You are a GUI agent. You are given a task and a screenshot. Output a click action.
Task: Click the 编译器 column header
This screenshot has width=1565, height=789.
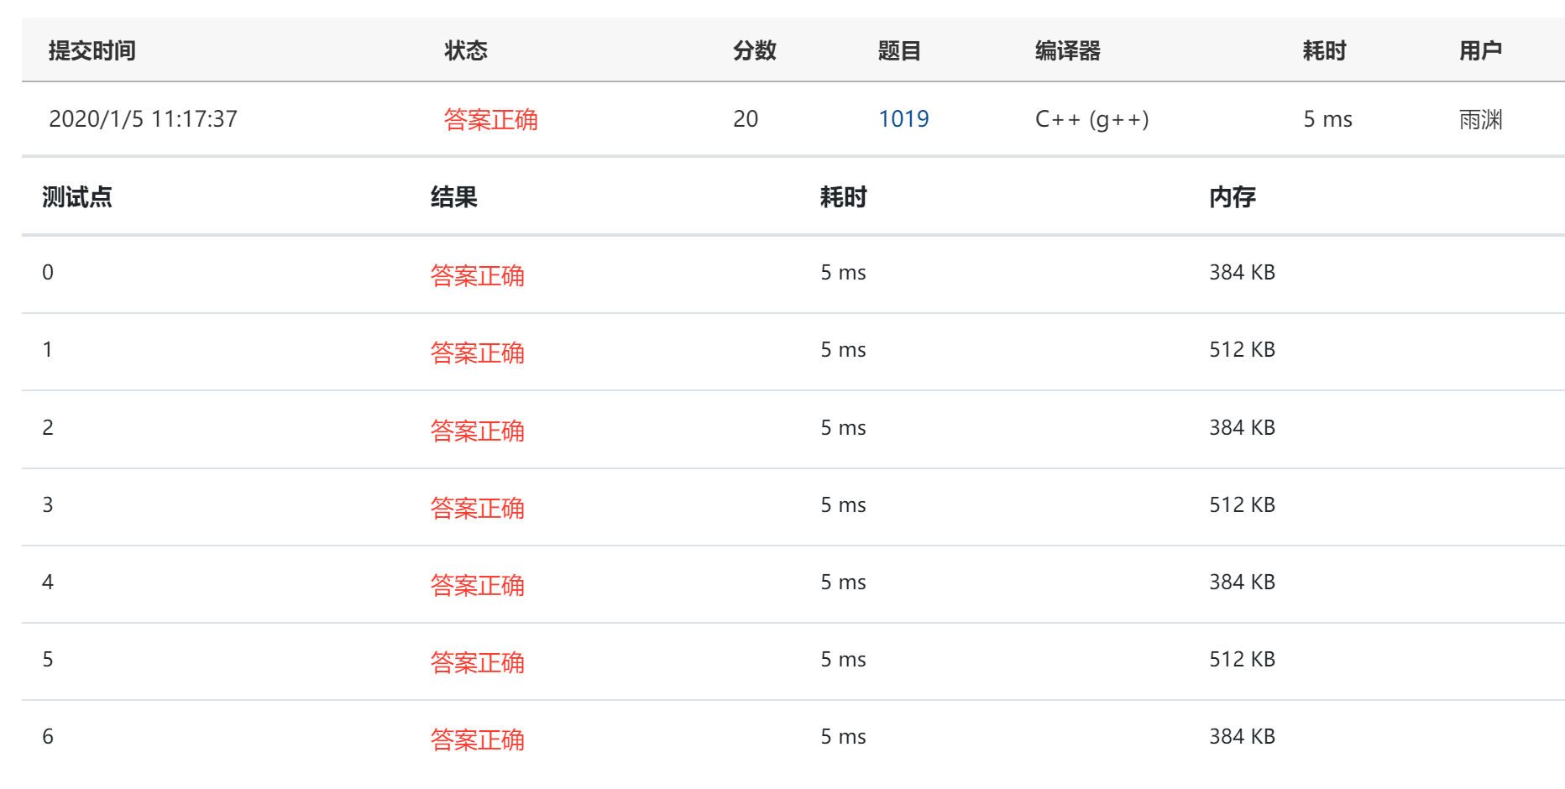pos(1068,50)
